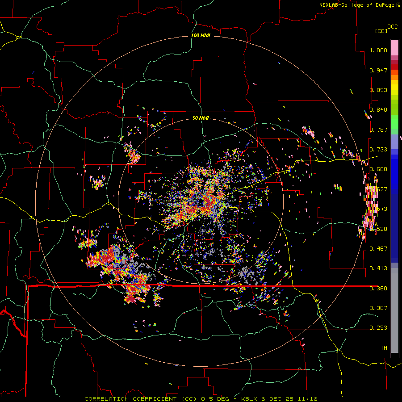Screen dimensions: 402x402
Task: Click the 0.360 legend value
Action: point(378,289)
